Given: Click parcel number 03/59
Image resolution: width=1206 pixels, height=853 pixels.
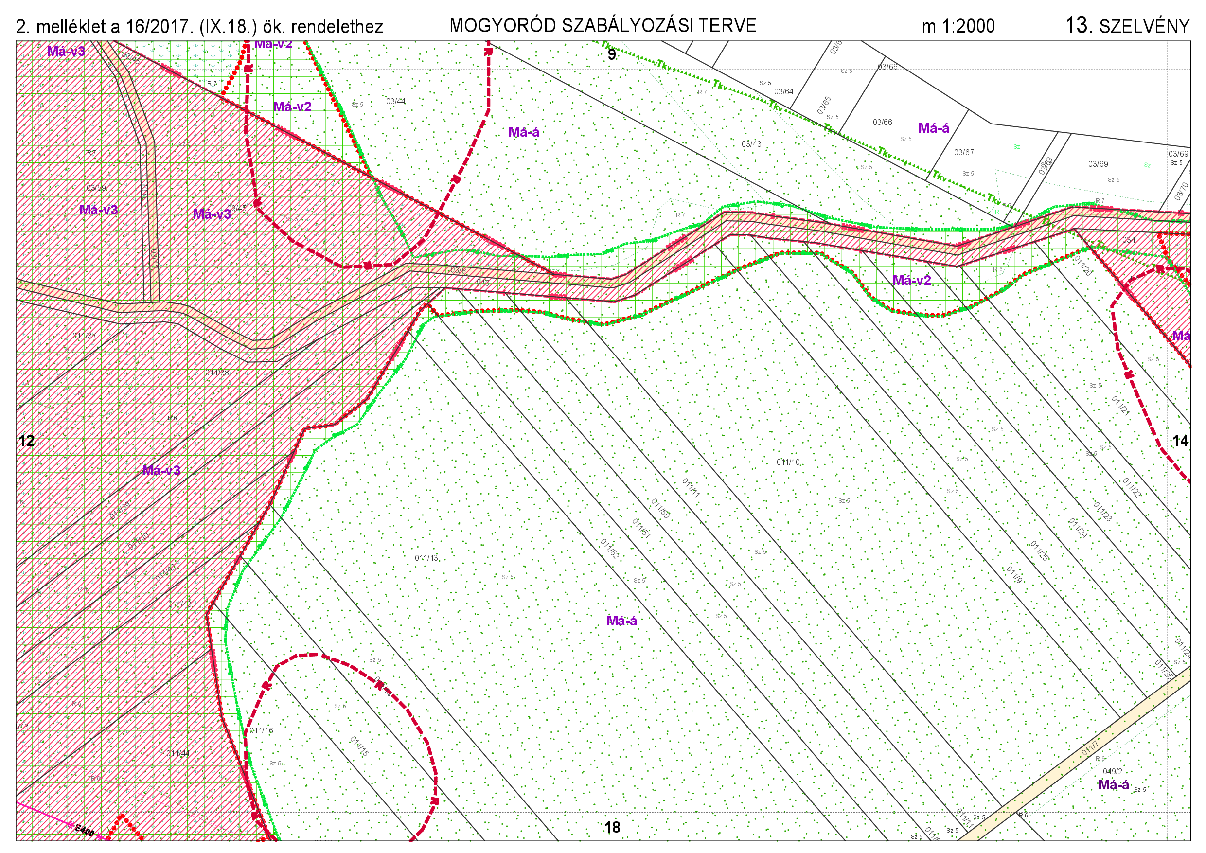Looking at the screenshot, I should [x=96, y=188].
